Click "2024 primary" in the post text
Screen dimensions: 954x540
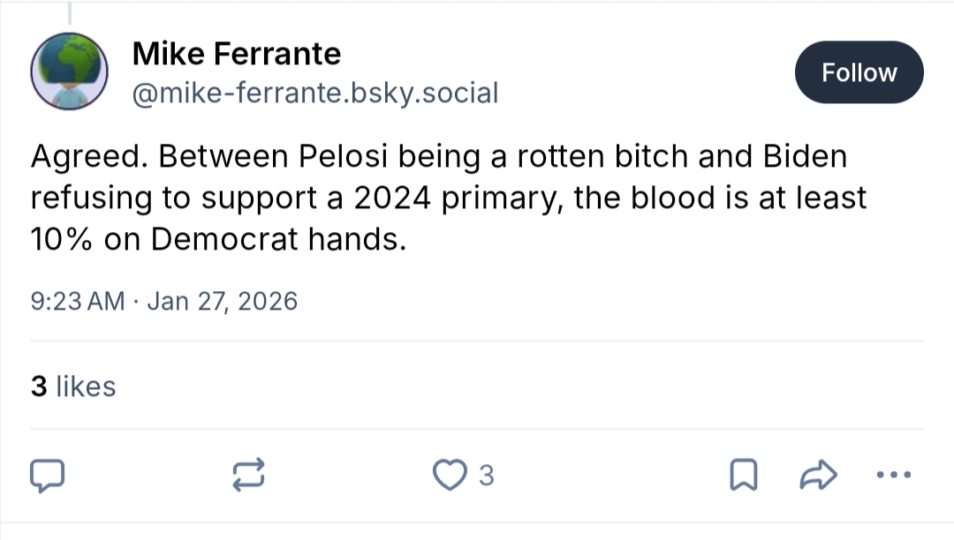pos(454,198)
